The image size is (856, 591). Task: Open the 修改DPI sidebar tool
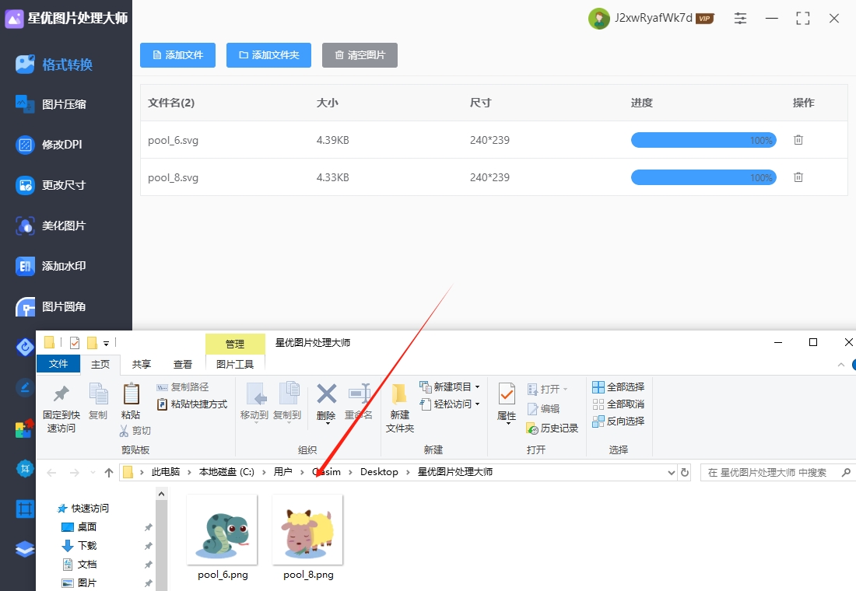(x=49, y=145)
